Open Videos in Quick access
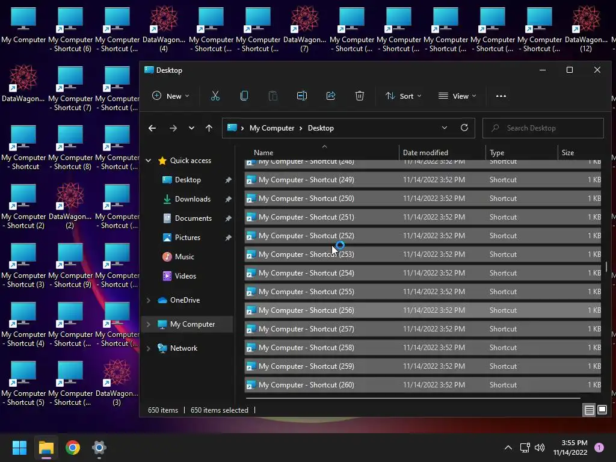 click(185, 276)
